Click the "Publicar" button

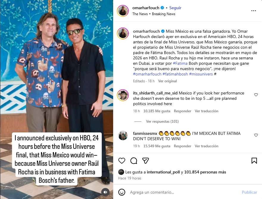coord(249,192)
